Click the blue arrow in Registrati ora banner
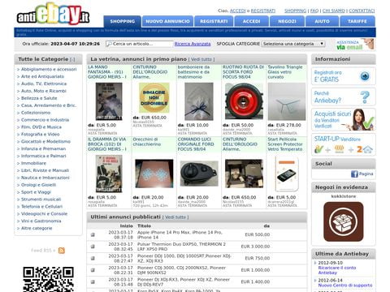390x292 pixels. [365, 76]
